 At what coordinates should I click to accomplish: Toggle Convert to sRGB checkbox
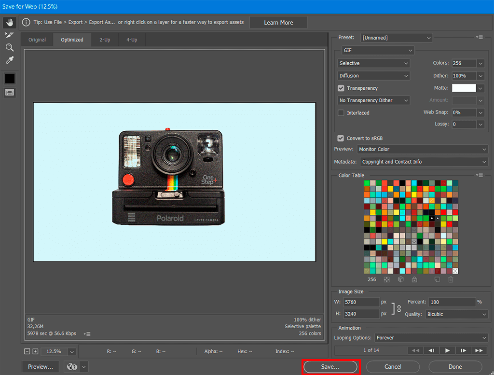tap(341, 139)
